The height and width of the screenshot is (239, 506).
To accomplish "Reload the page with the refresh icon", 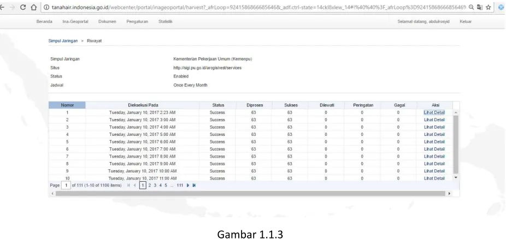I will (x=23, y=8).
